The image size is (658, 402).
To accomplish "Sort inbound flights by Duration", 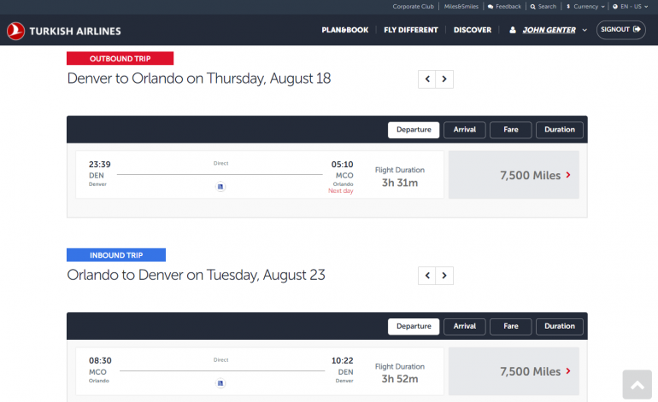I will [x=560, y=326].
